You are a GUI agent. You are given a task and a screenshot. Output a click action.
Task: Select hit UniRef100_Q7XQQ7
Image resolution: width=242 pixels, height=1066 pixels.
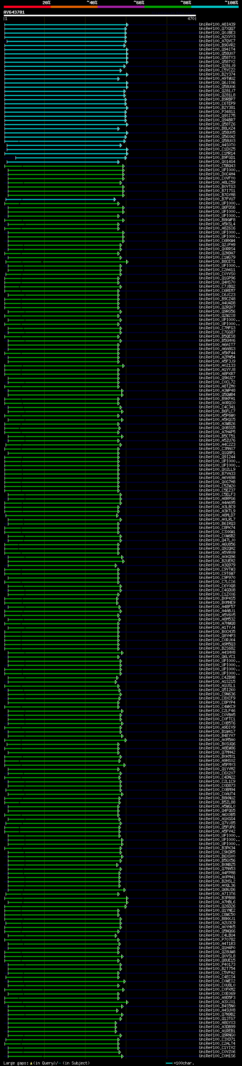pyautogui.click(x=217, y=29)
